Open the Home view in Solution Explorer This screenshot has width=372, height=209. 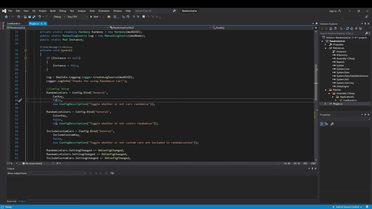point(331,28)
